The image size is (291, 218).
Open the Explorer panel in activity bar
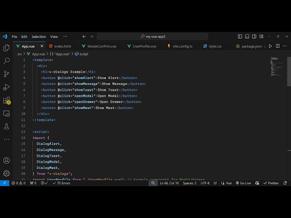click(6, 48)
